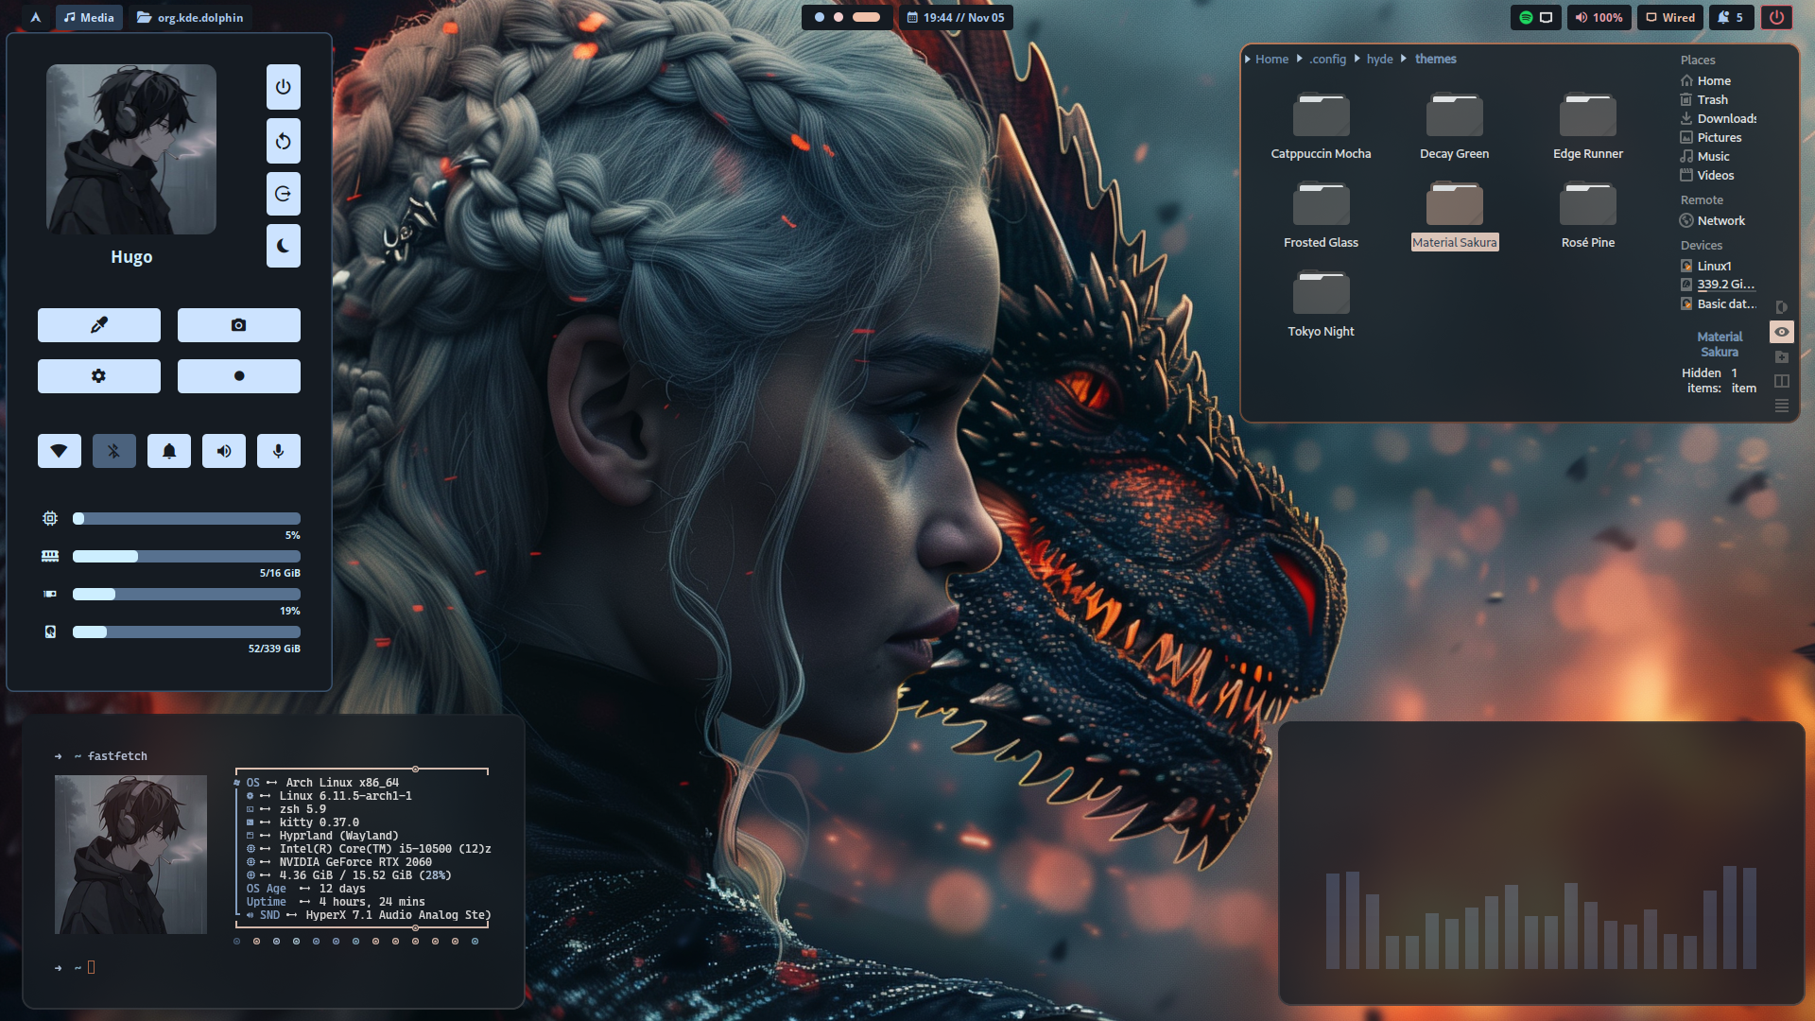Click the red power button in top bar
This screenshot has width=1815, height=1021.
tap(1776, 17)
